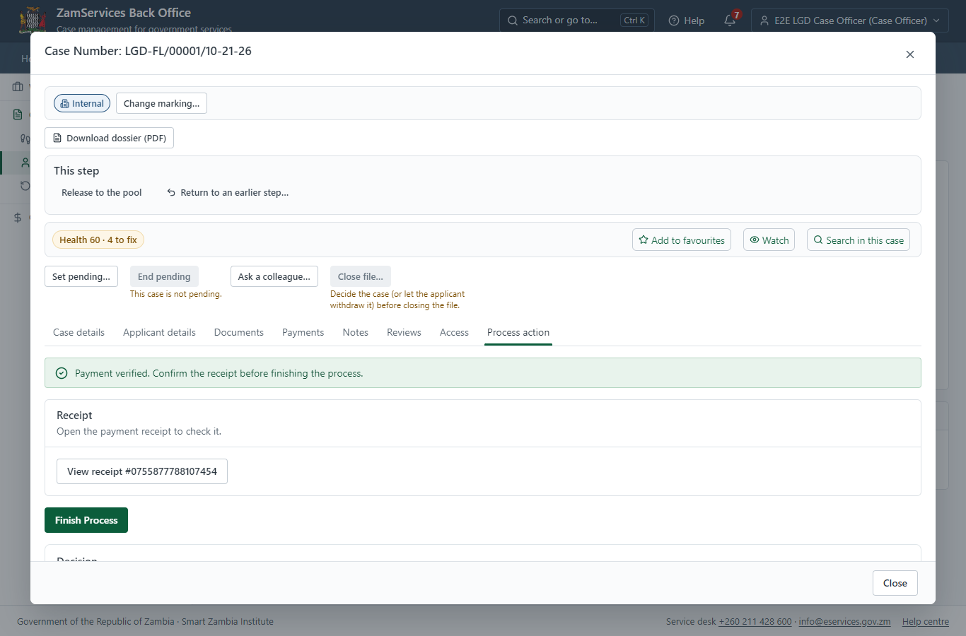
Task: Click the person icon in the sidebar
Action: pos(25,163)
